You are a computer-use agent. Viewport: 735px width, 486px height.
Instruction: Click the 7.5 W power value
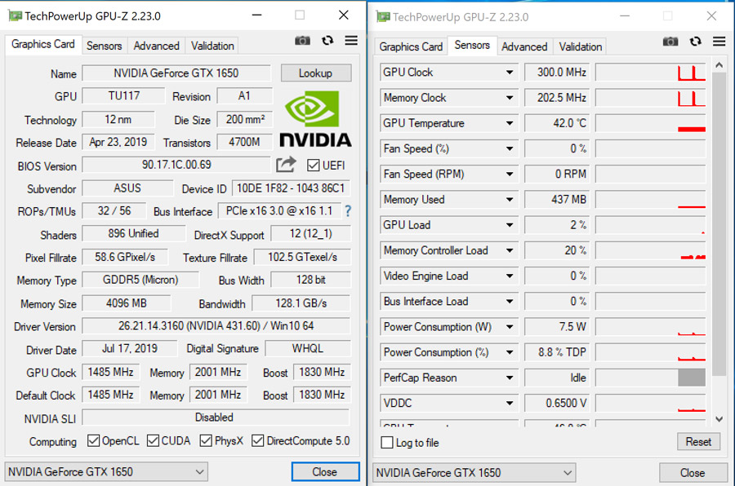(557, 327)
